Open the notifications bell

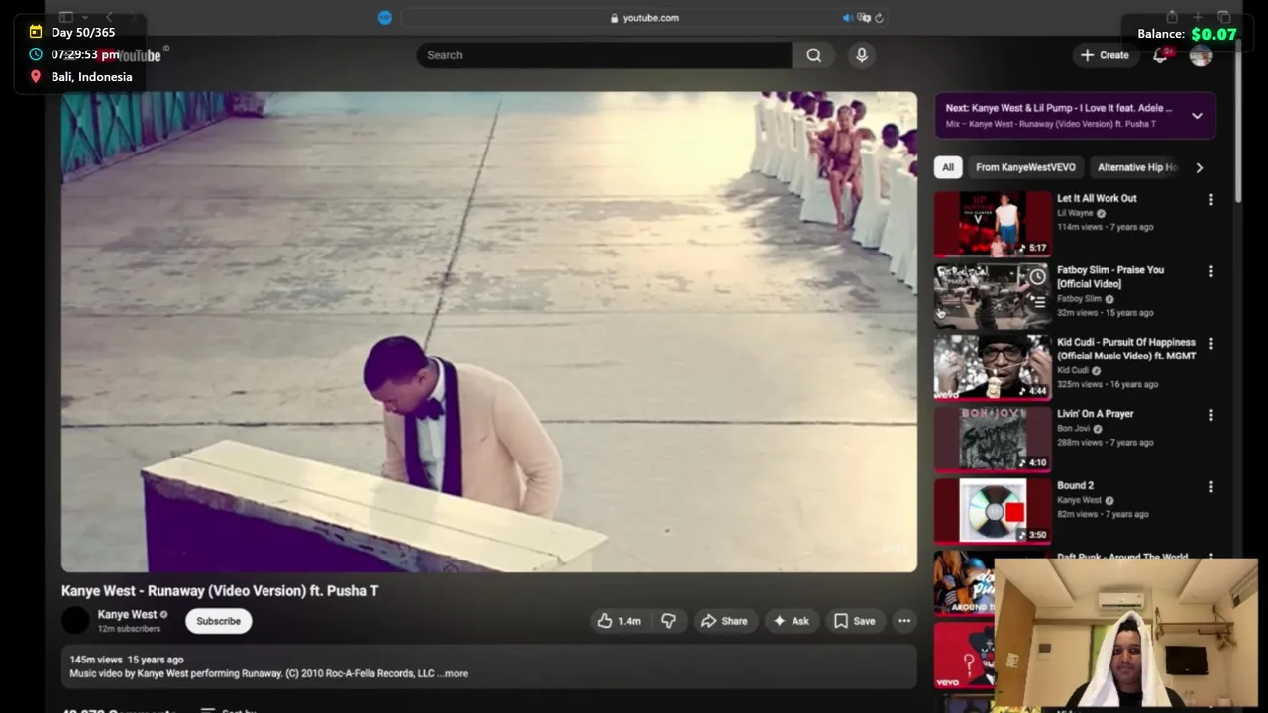[1160, 55]
